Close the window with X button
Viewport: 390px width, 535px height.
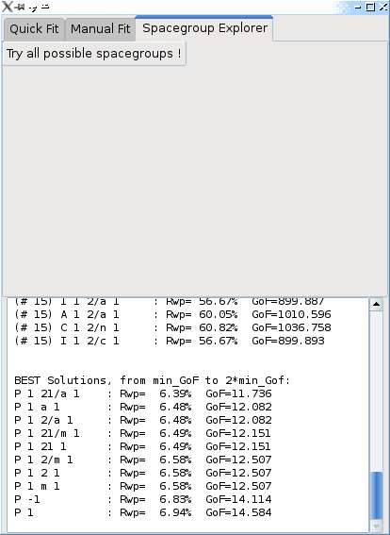[x=382, y=7]
